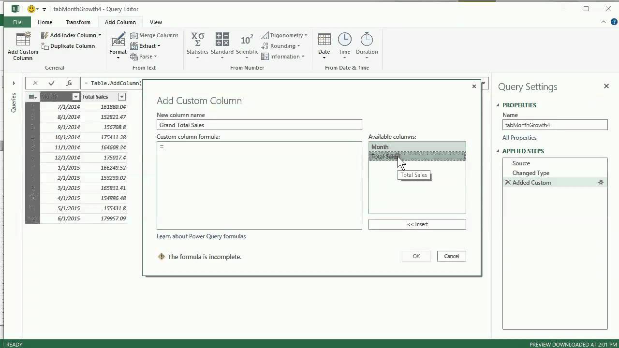Confirm formula with checkmark icon
Viewport: 619px width, 348px height.
(x=52, y=83)
